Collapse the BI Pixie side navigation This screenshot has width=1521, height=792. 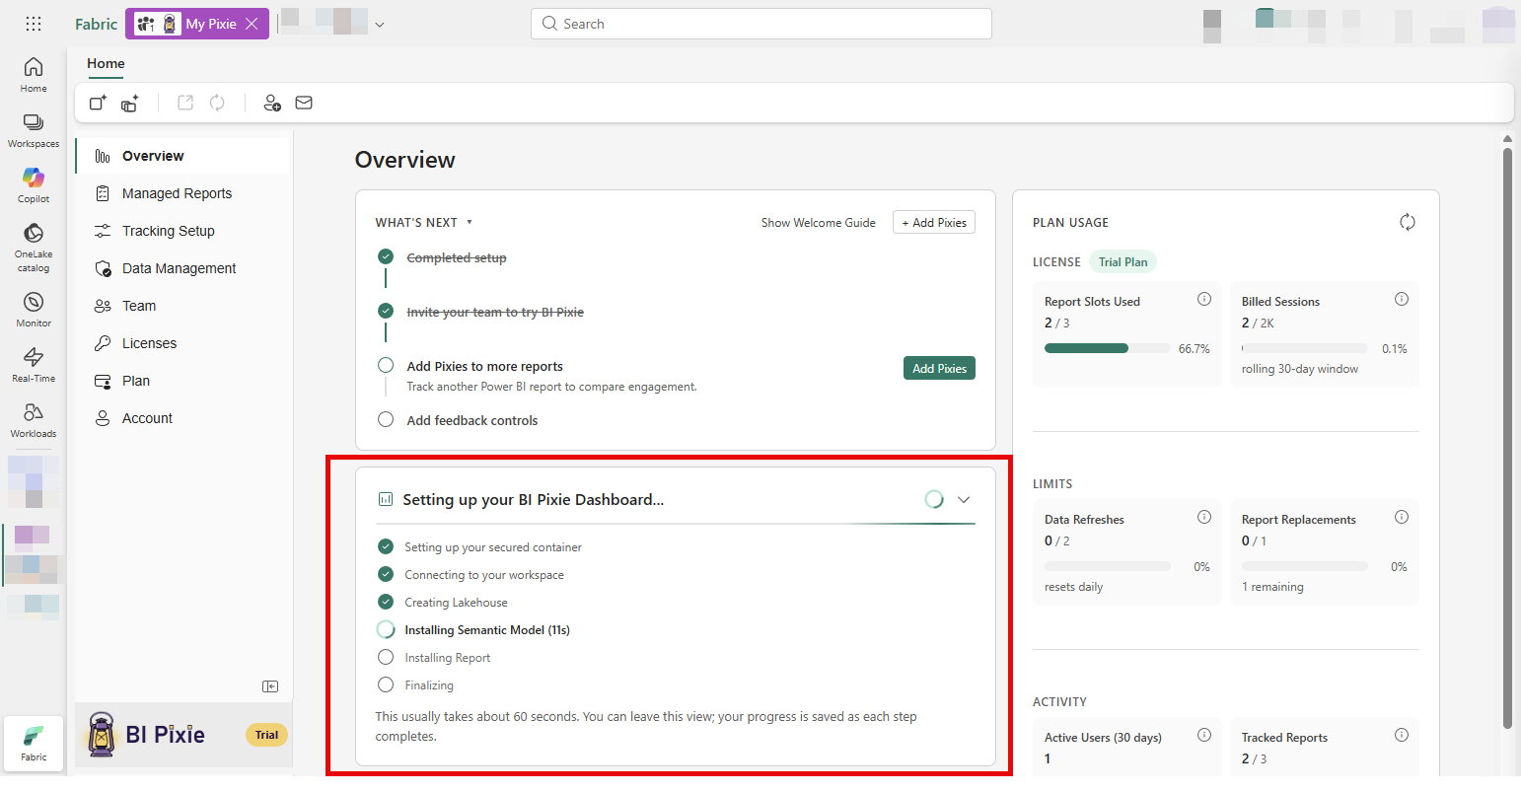tap(270, 686)
